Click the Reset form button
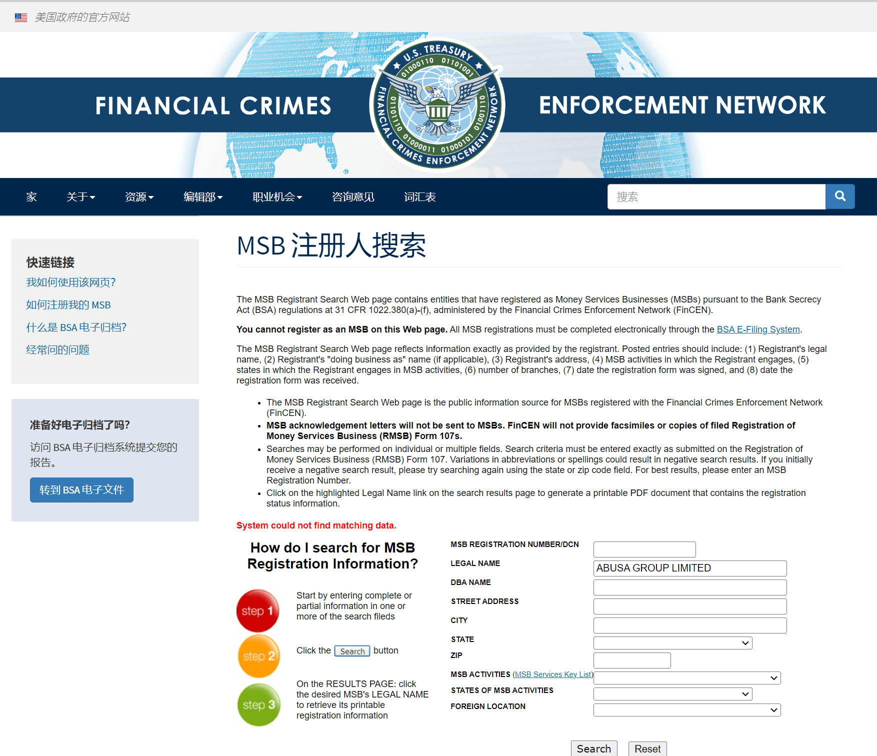The width and height of the screenshot is (877, 756). tap(647, 748)
